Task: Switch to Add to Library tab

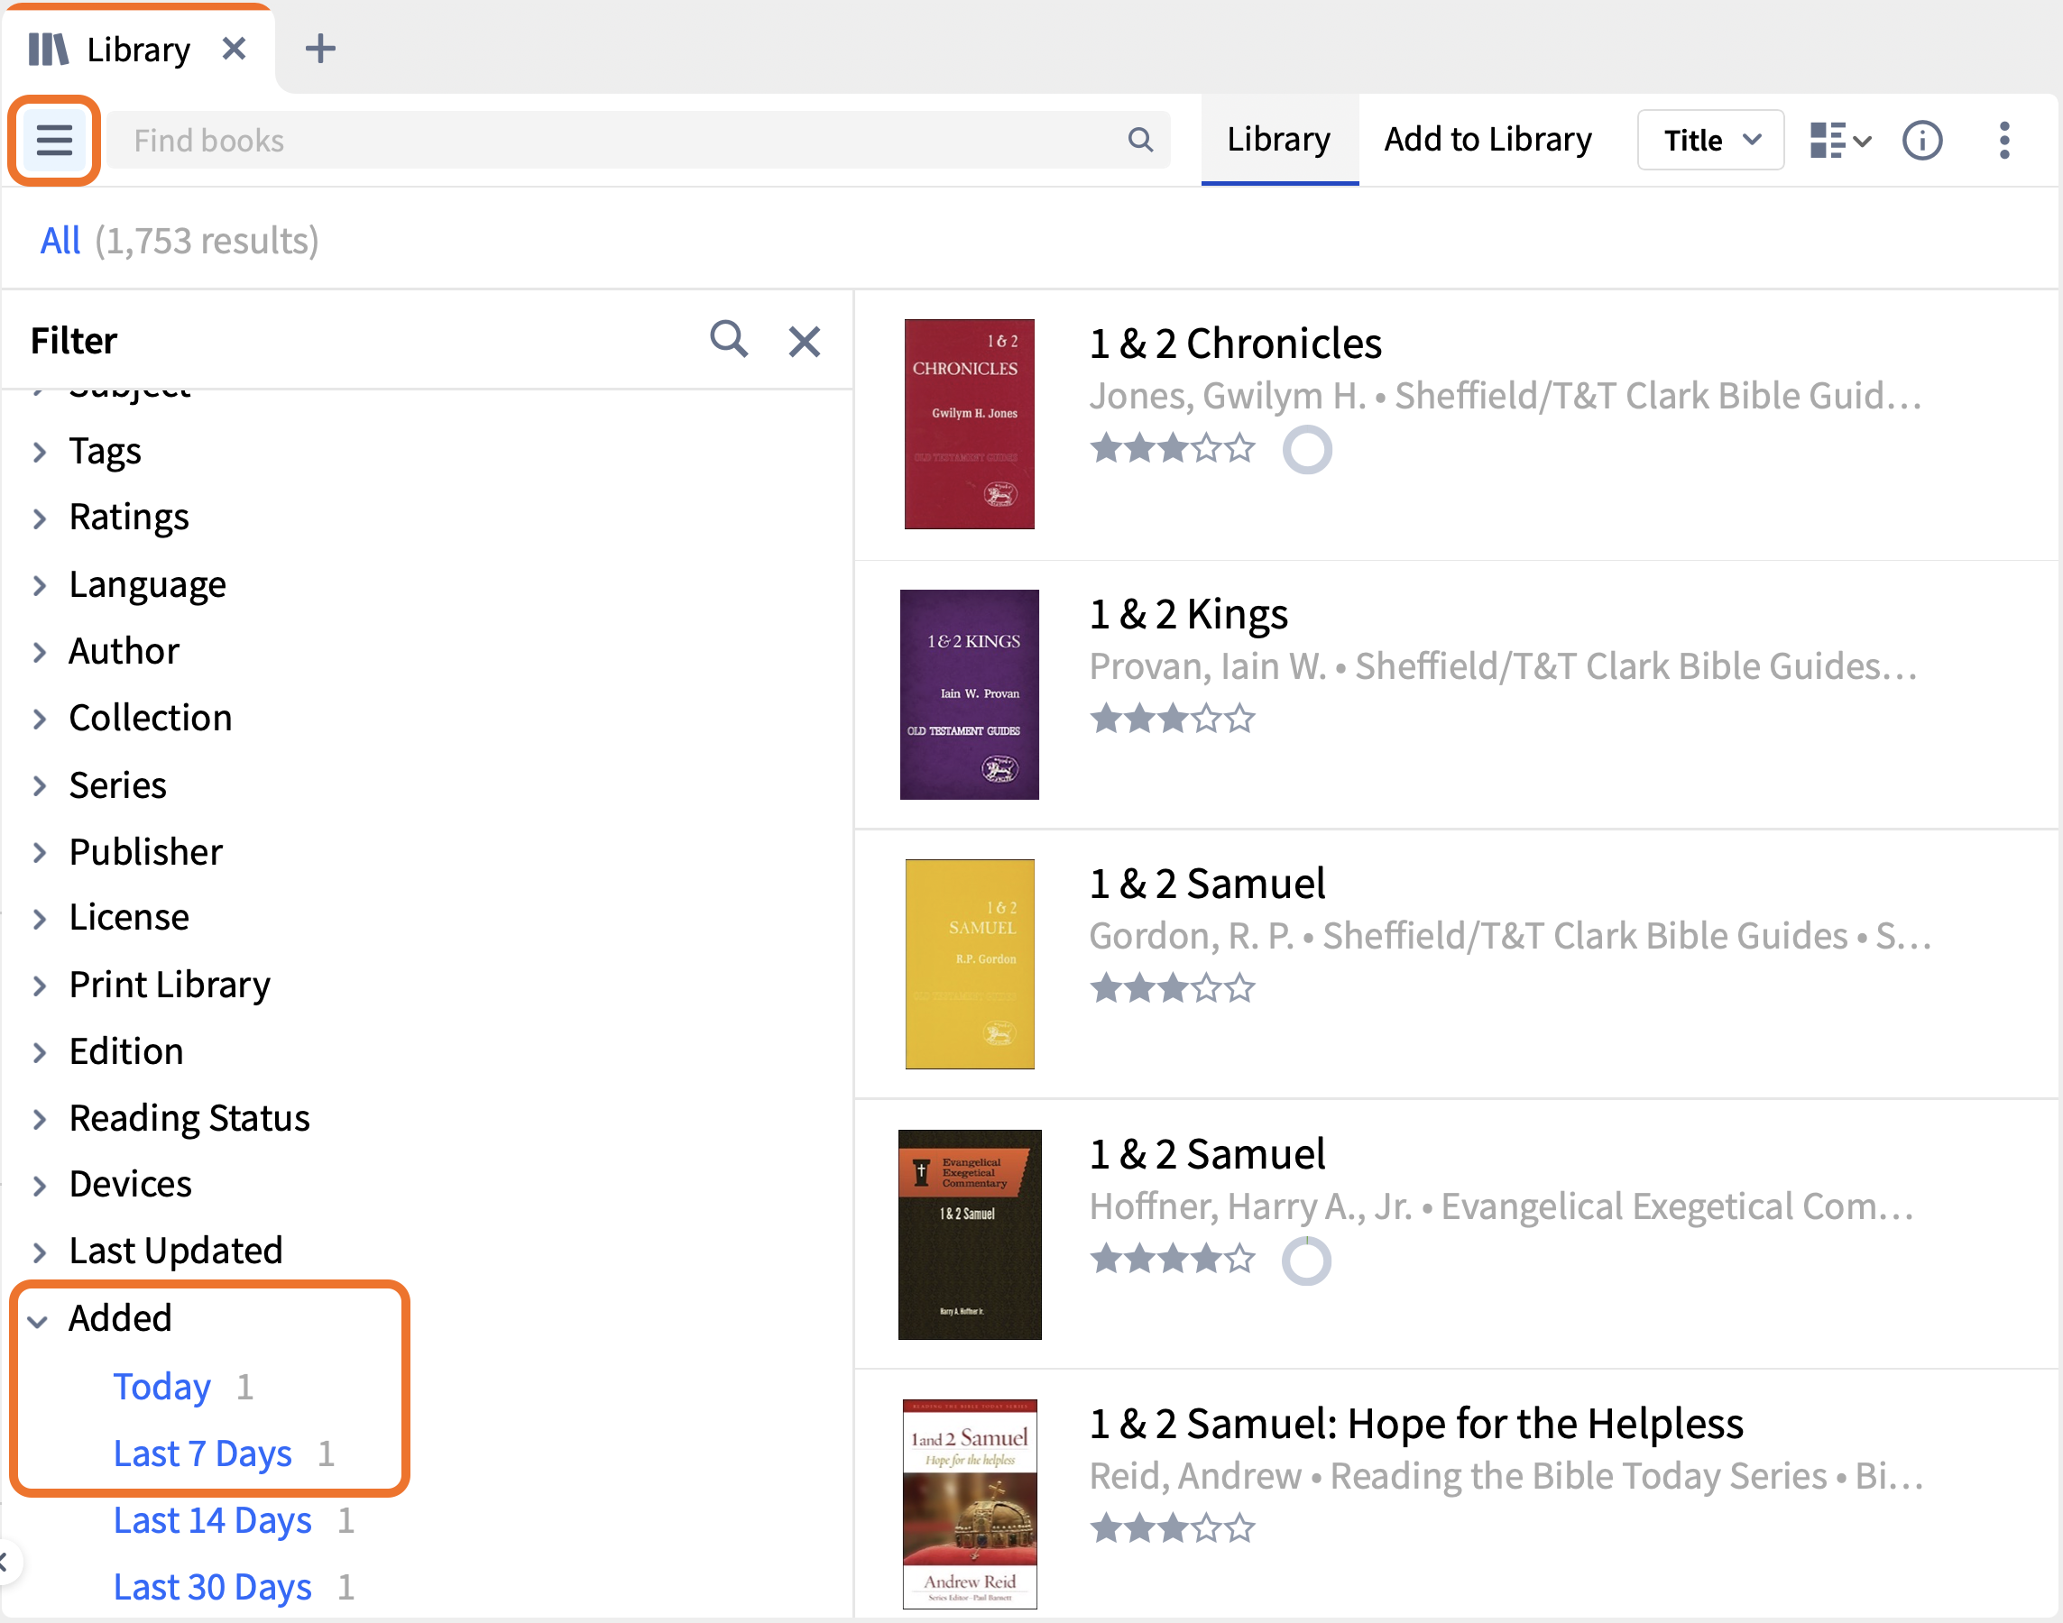Action: click(1487, 140)
